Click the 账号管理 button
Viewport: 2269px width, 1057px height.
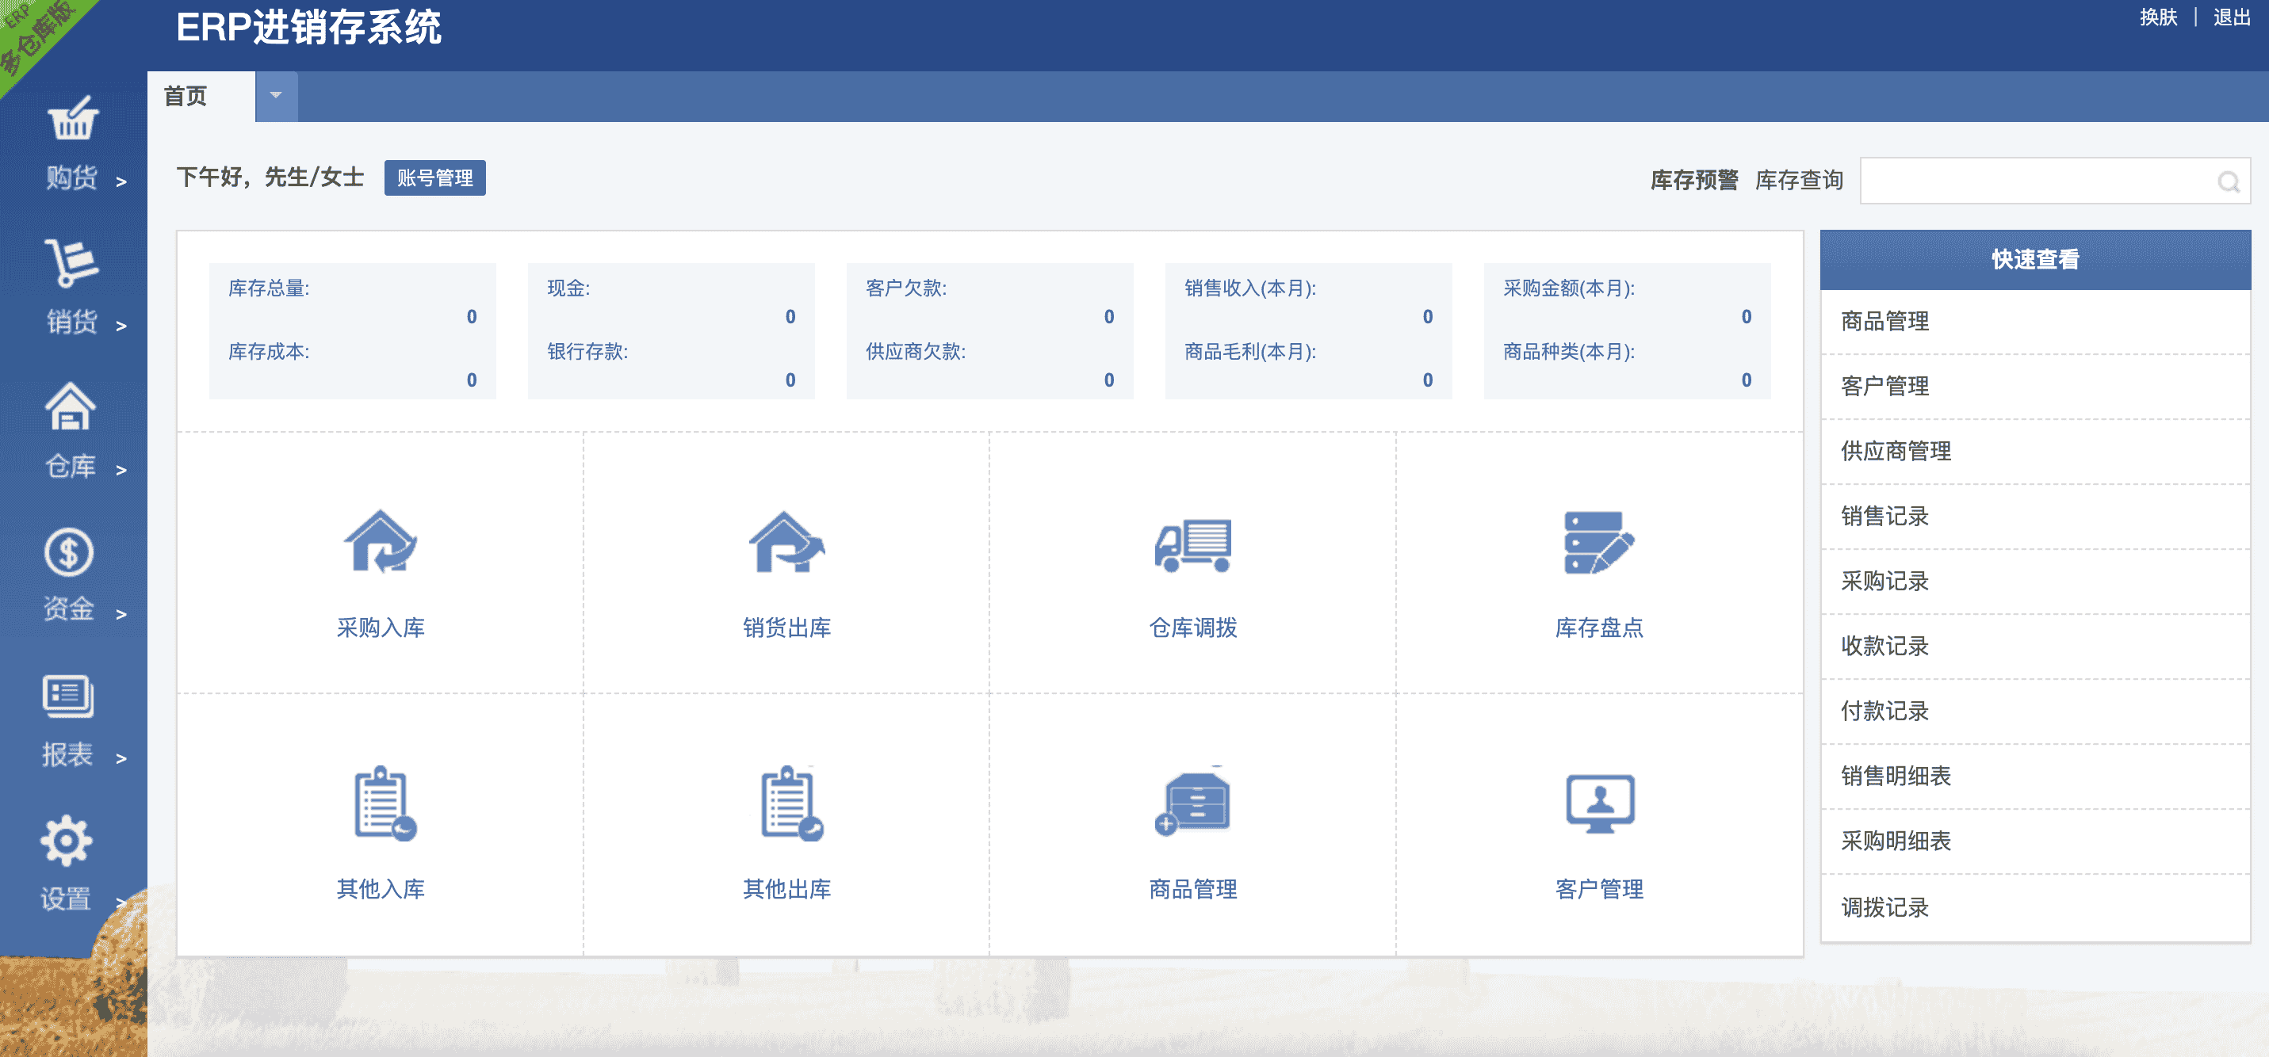(x=435, y=177)
